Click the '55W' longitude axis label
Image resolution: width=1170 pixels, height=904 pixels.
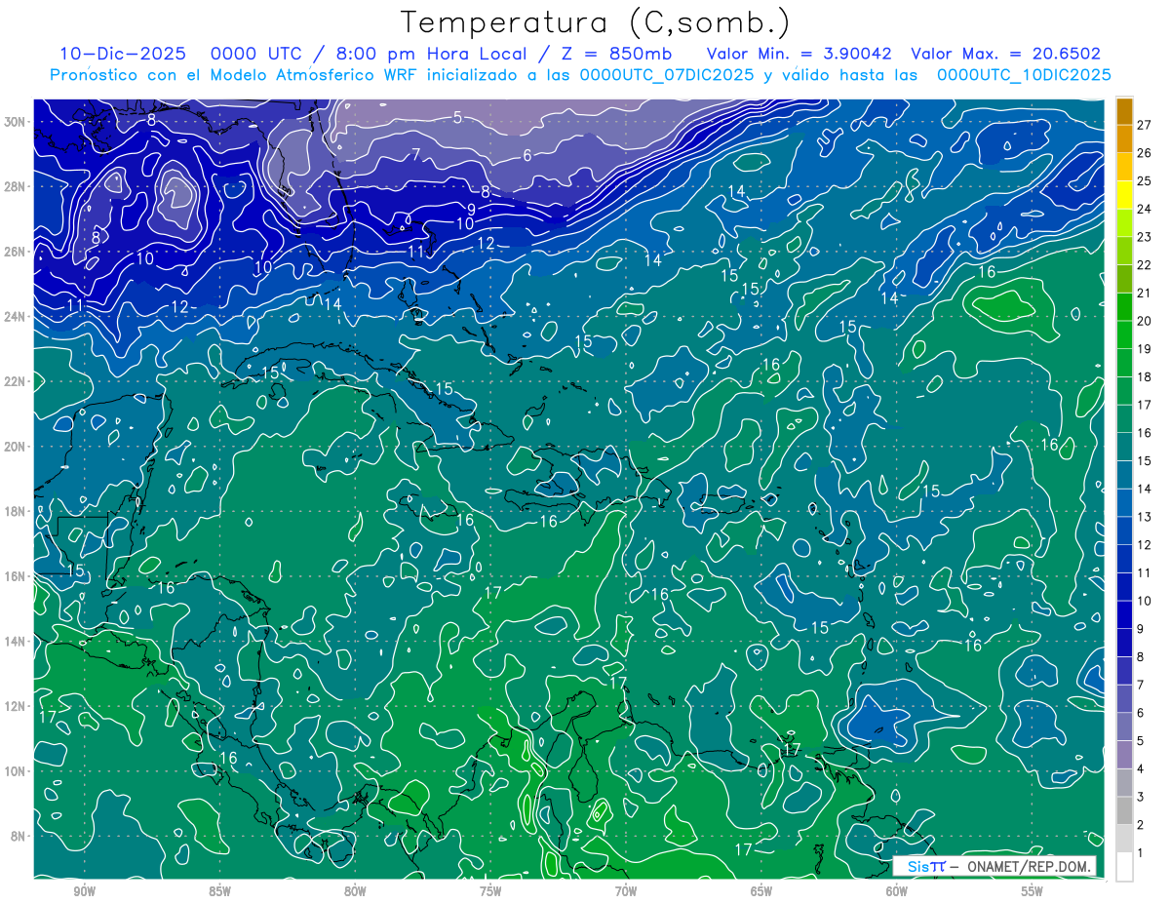(x=1033, y=891)
